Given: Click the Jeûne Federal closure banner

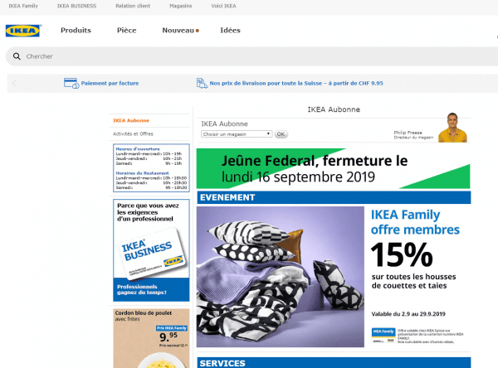Looking at the screenshot, I should pyautogui.click(x=333, y=169).
